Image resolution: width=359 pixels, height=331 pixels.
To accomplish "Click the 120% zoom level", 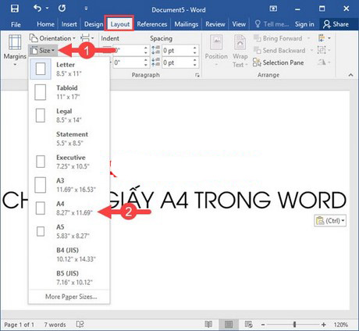I will coord(341,325).
